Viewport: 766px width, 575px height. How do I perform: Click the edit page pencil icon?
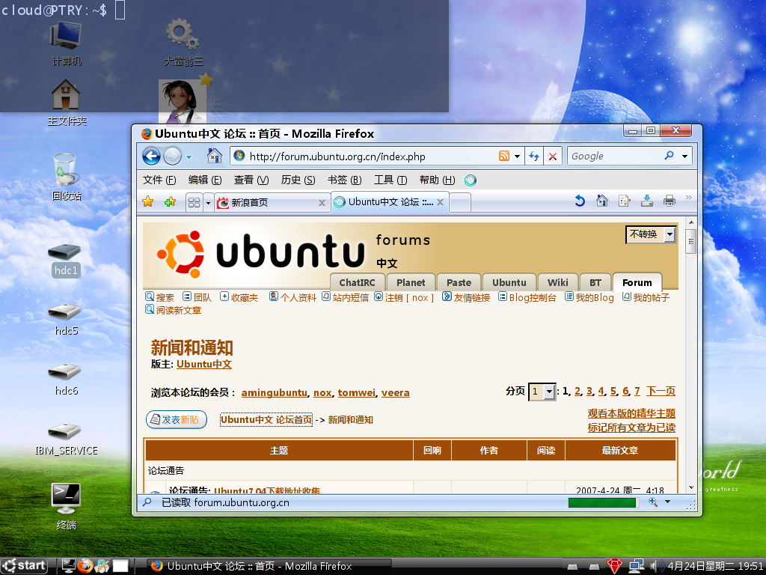[x=625, y=201]
